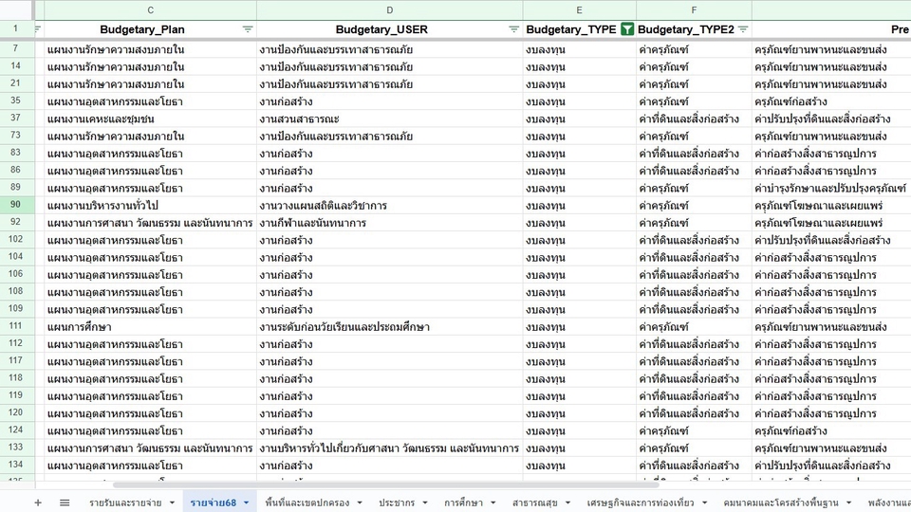Click the filter icon in column B header

tap(38, 29)
